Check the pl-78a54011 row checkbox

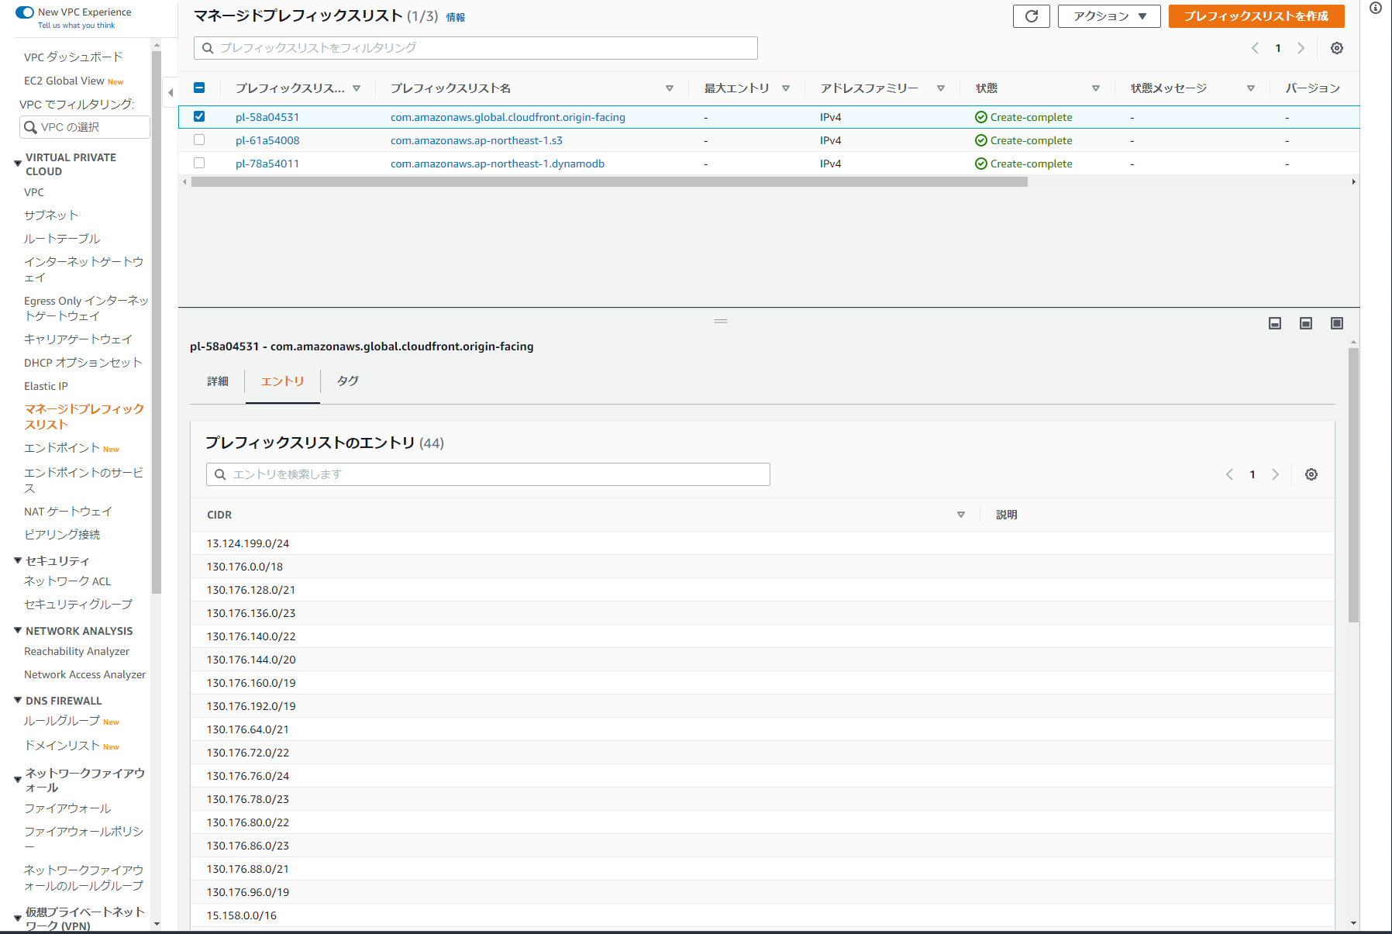[x=199, y=163]
